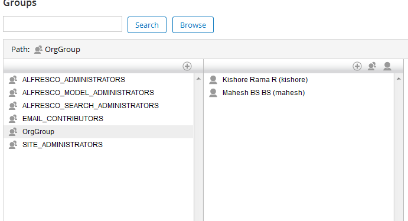Click the new group plus icon in left column
The height and width of the screenshot is (221, 408).
coord(187,66)
